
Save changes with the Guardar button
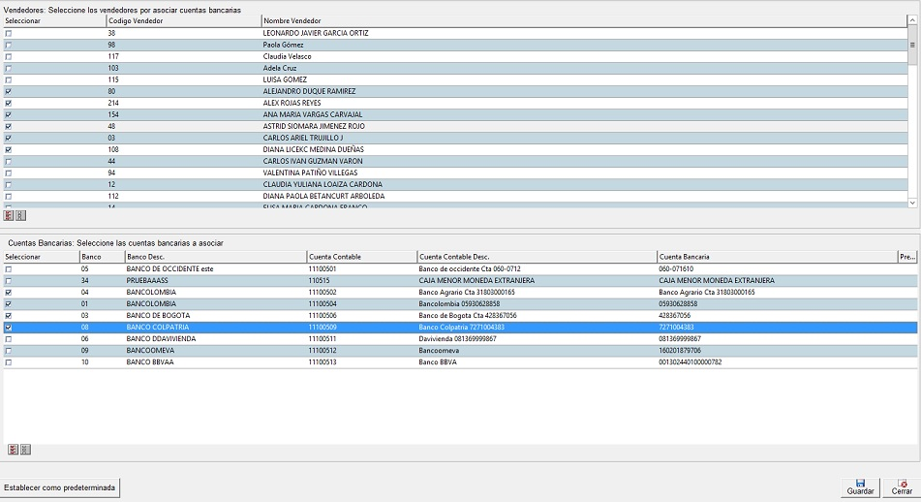point(860,486)
